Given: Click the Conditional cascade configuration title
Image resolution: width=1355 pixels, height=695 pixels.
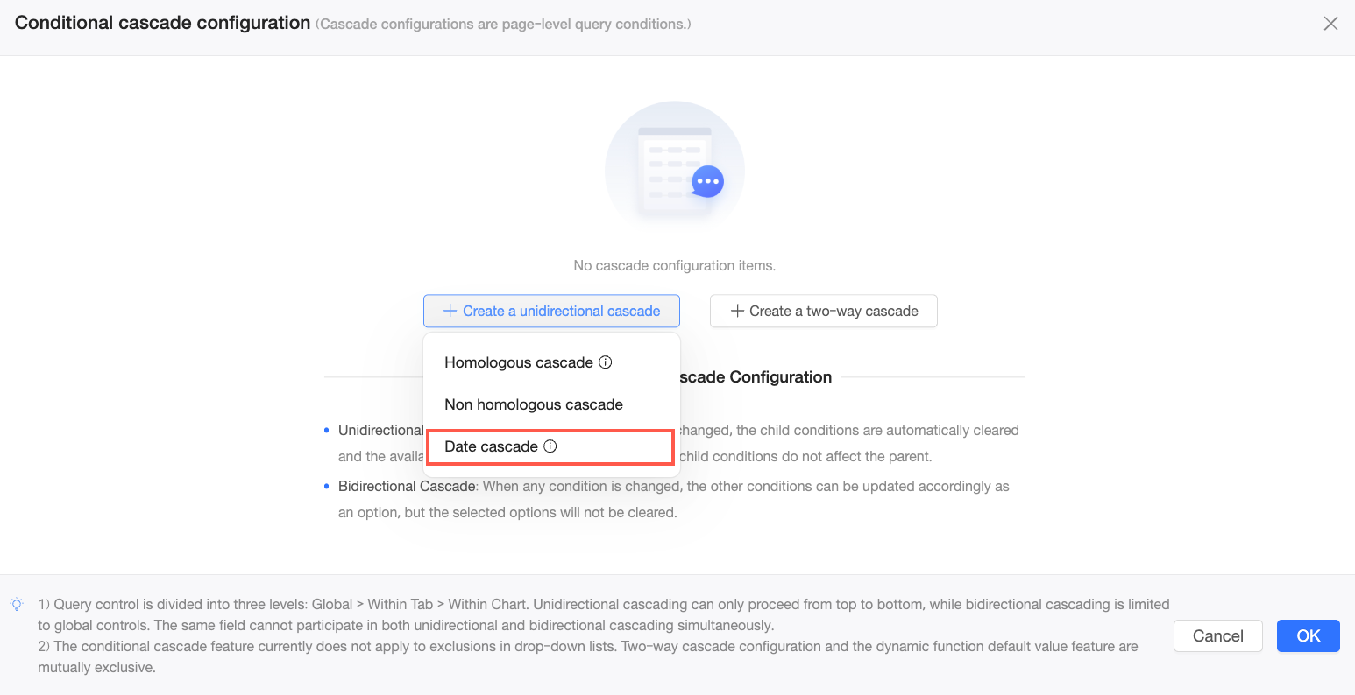Looking at the screenshot, I should [162, 23].
